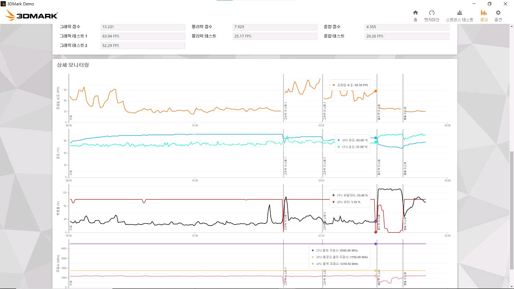Select the 25.17 FPS physics test result
Viewport: 514px width, 289px height.
click(275, 36)
